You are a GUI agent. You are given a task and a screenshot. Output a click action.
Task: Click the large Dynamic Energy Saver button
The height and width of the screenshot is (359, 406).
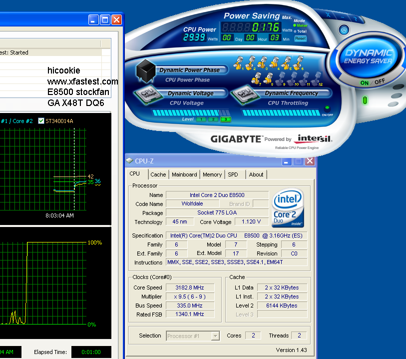[369, 56]
